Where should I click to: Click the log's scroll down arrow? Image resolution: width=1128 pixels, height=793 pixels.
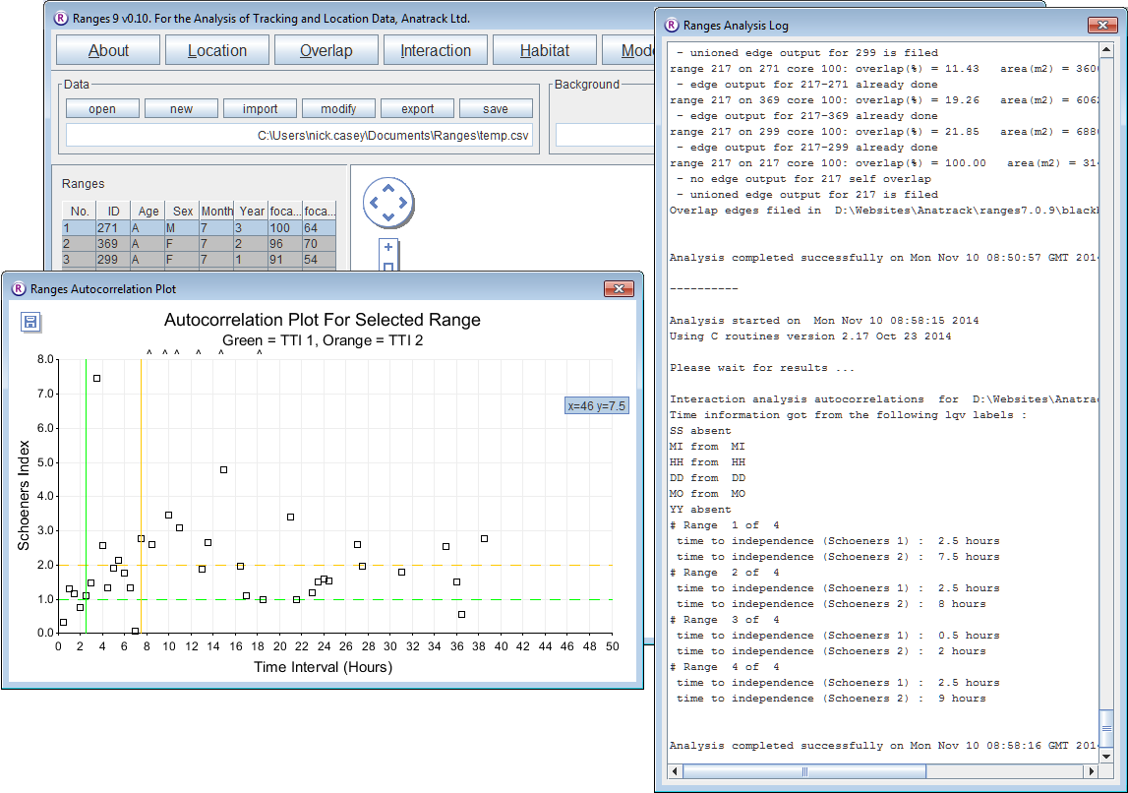[x=1107, y=755]
